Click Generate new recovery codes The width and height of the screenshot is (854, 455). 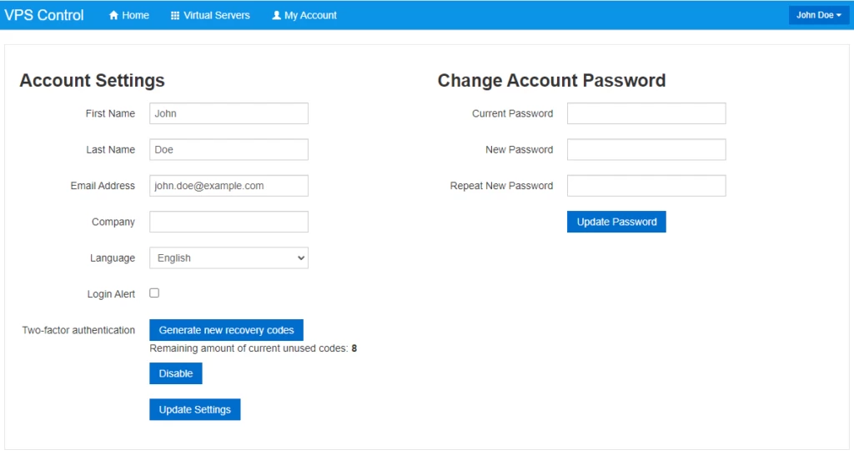226,330
